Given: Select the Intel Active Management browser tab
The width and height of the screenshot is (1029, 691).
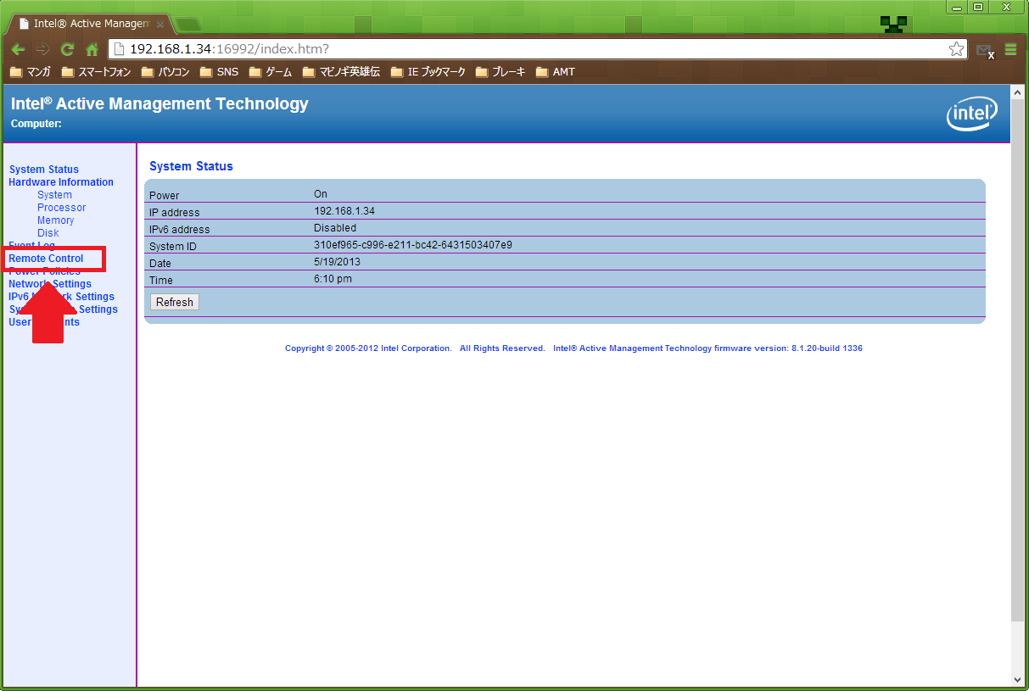Looking at the screenshot, I should tap(90, 24).
